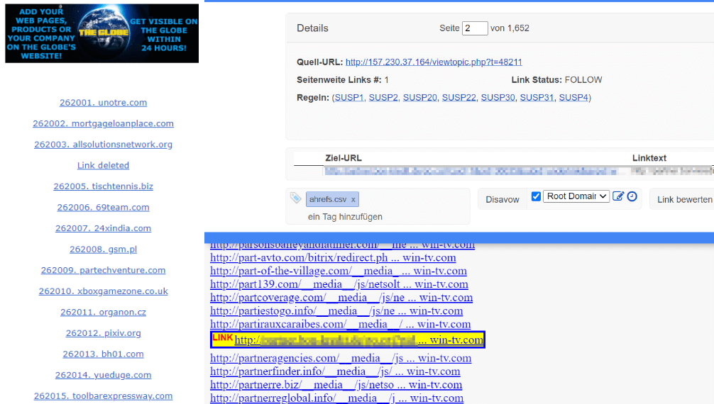Click the tag icon beside ahrefs.csv
This screenshot has width=714, height=404.
coord(295,198)
